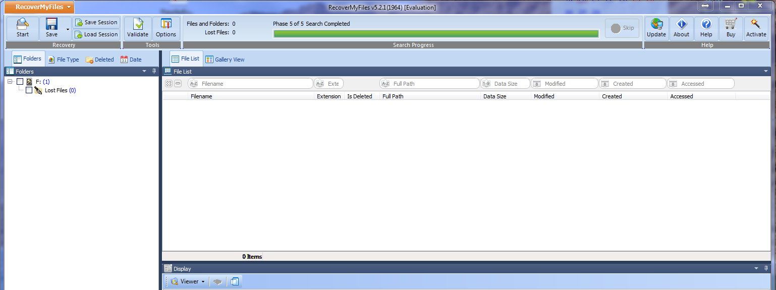The image size is (776, 290).
Task: Switch to the File List tab
Action: (186, 59)
